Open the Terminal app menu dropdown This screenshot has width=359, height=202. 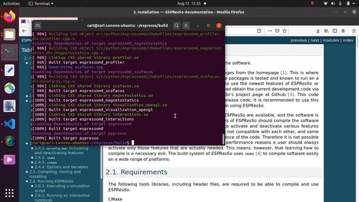pyautogui.click(x=41, y=3)
